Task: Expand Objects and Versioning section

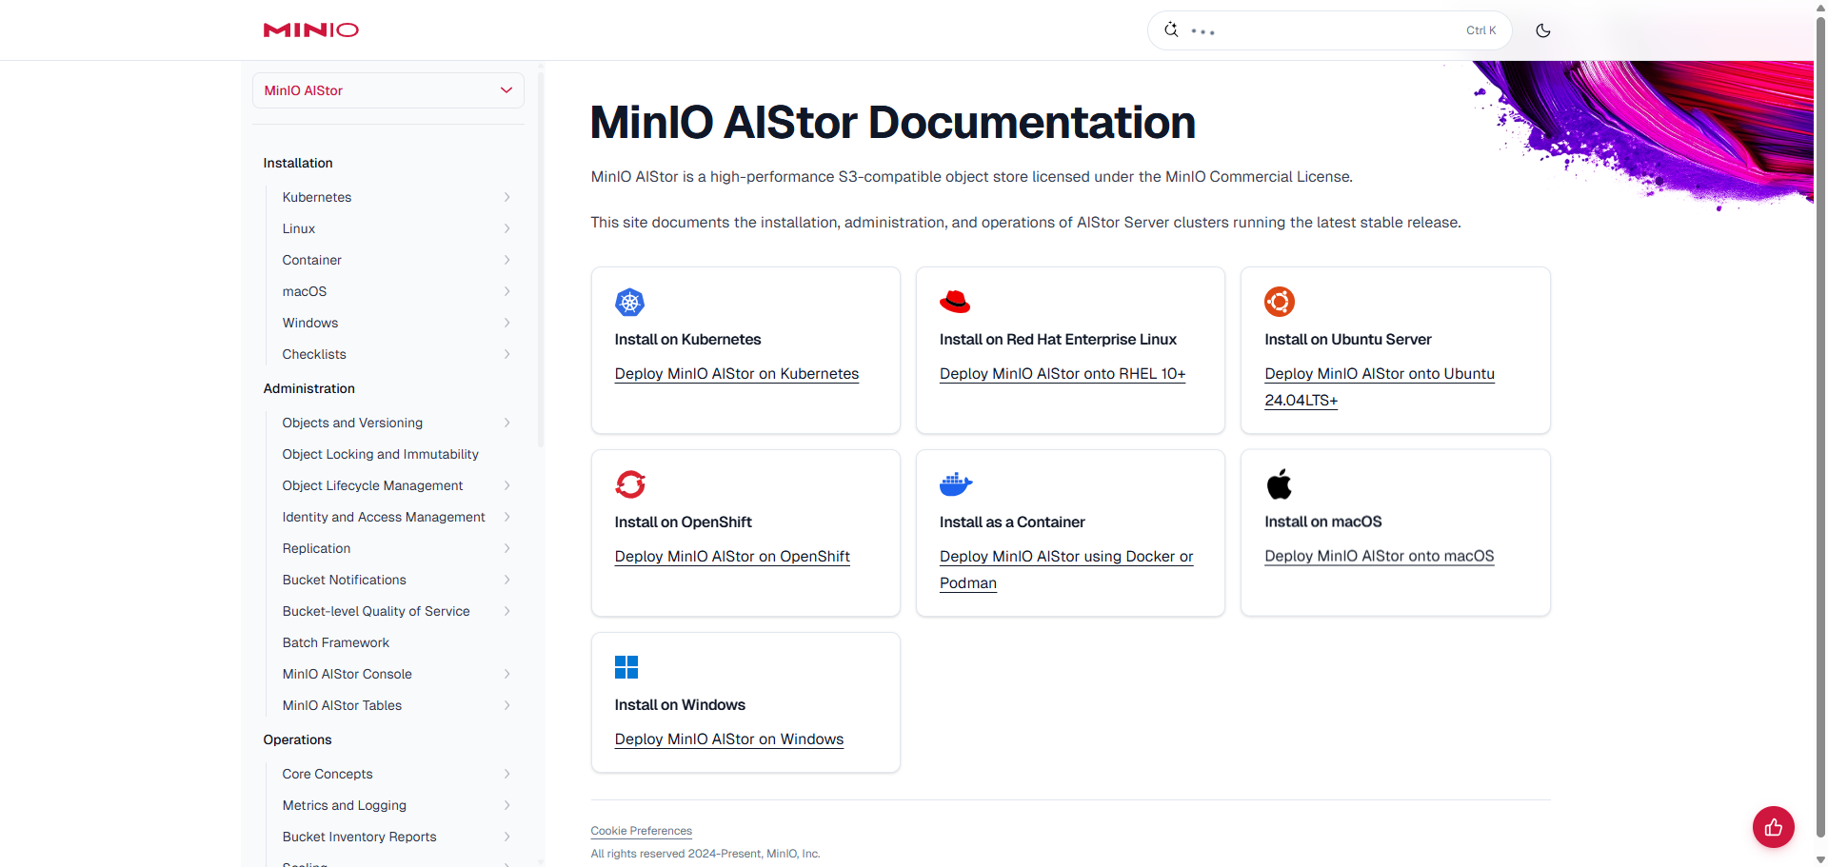Action: (x=507, y=423)
